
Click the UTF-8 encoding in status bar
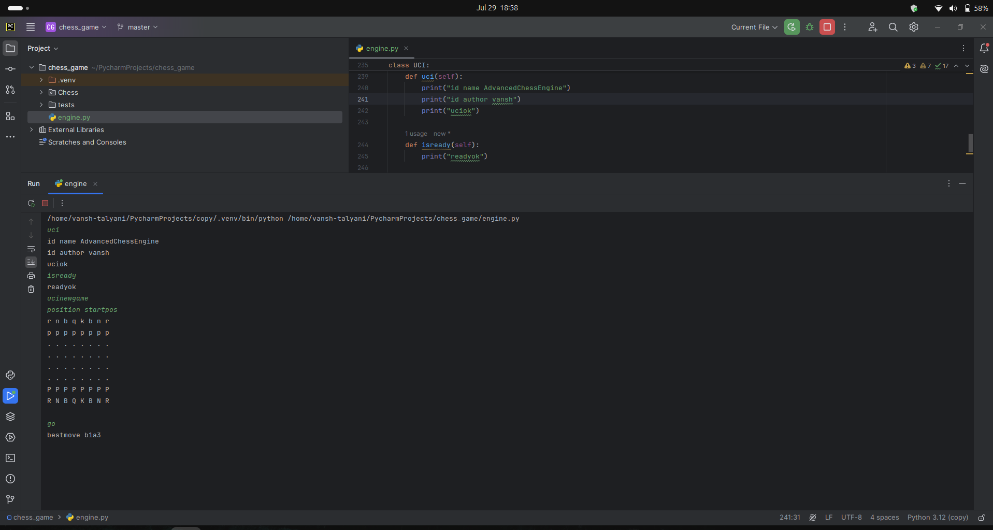pyautogui.click(x=851, y=518)
